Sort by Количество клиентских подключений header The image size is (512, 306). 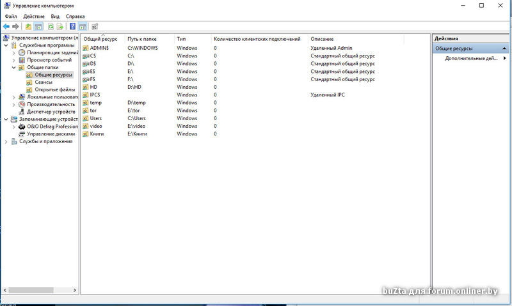(x=260, y=39)
